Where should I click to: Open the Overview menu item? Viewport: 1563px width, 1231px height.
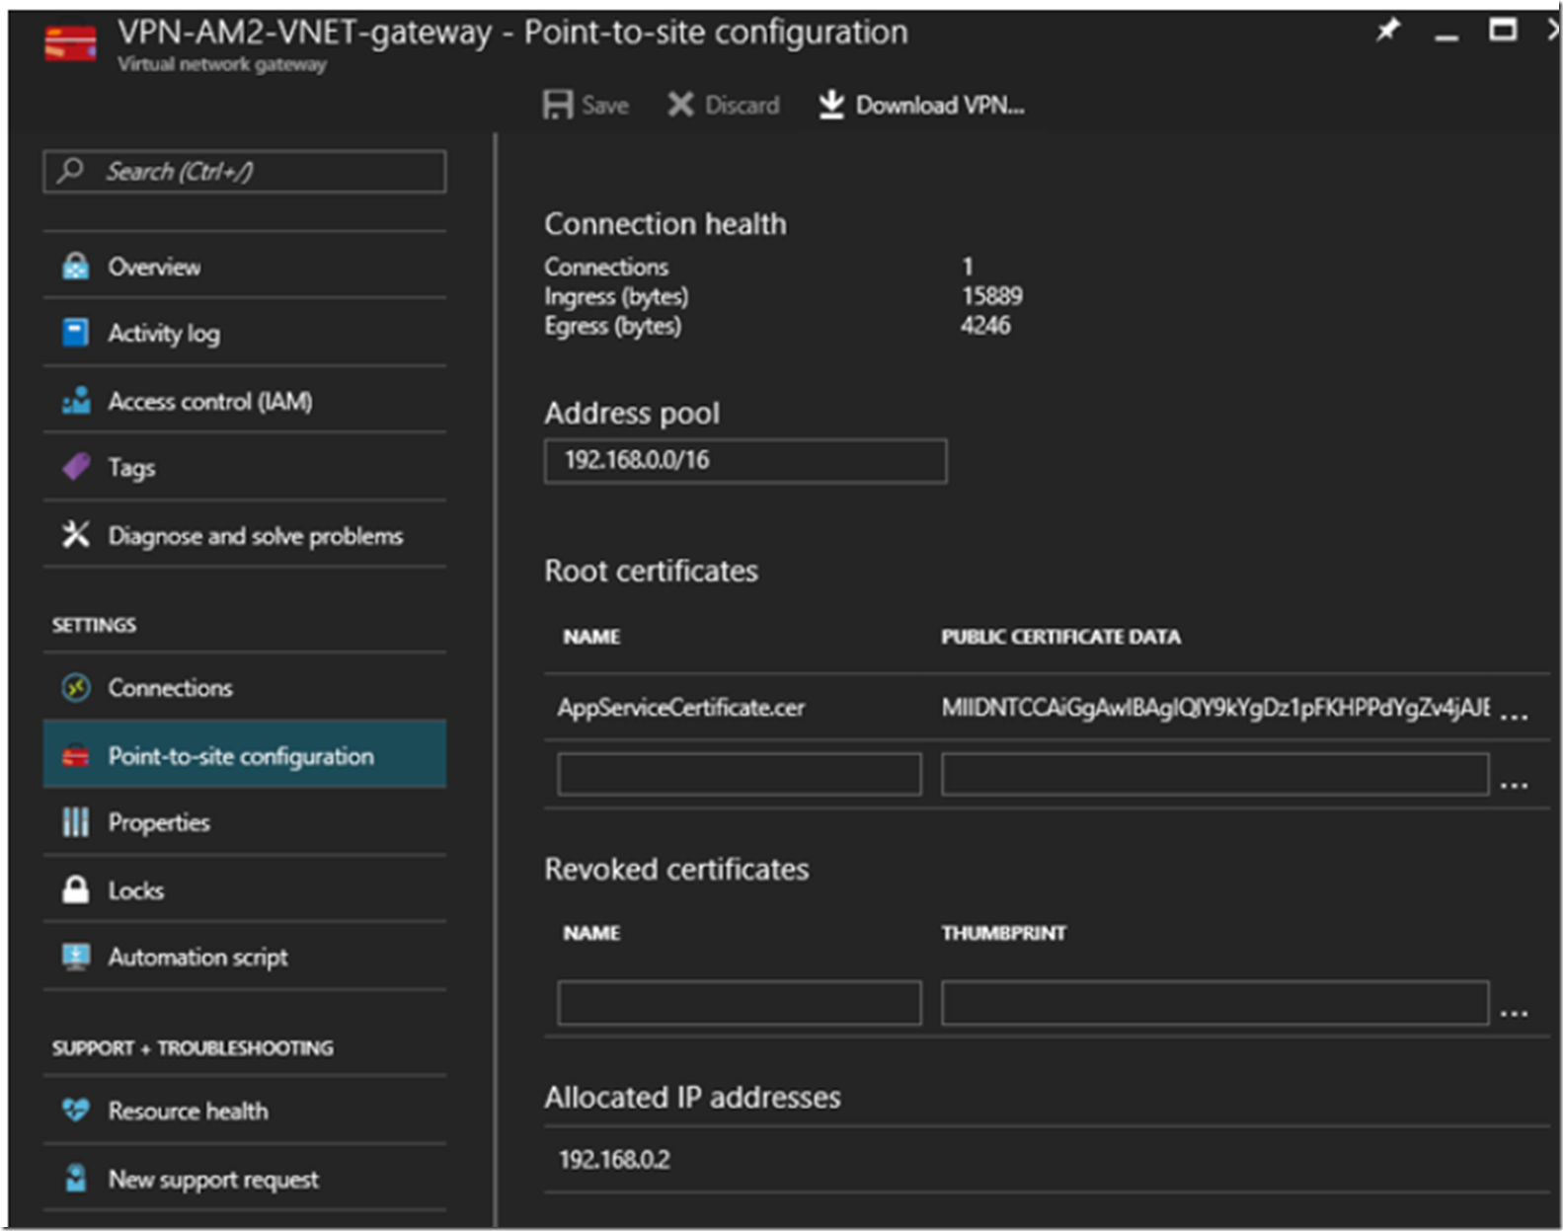point(245,267)
